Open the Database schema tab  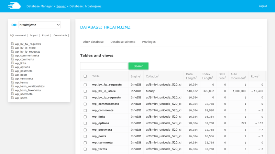pos(123,42)
